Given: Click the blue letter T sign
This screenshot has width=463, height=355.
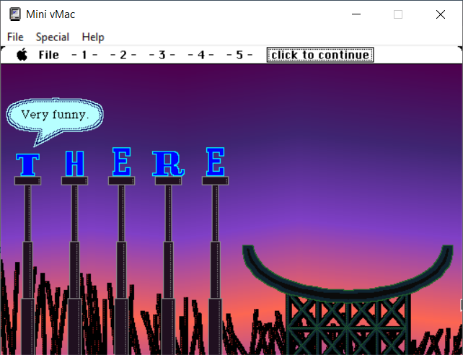Looking at the screenshot, I should coord(27,165).
